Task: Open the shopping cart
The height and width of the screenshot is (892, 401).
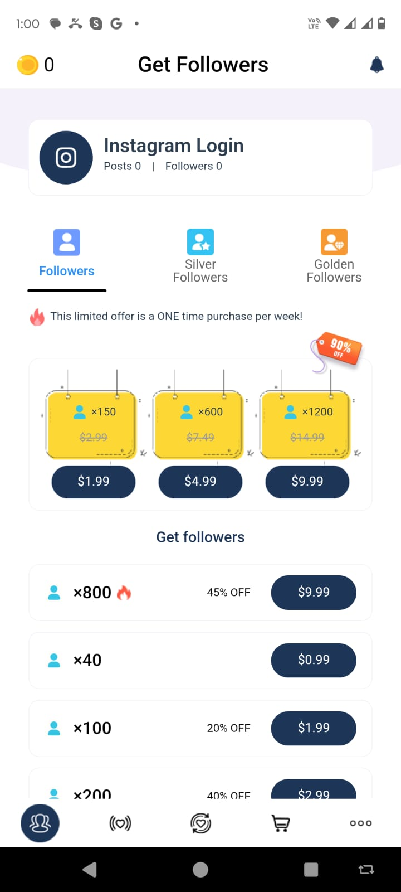Action: click(281, 823)
